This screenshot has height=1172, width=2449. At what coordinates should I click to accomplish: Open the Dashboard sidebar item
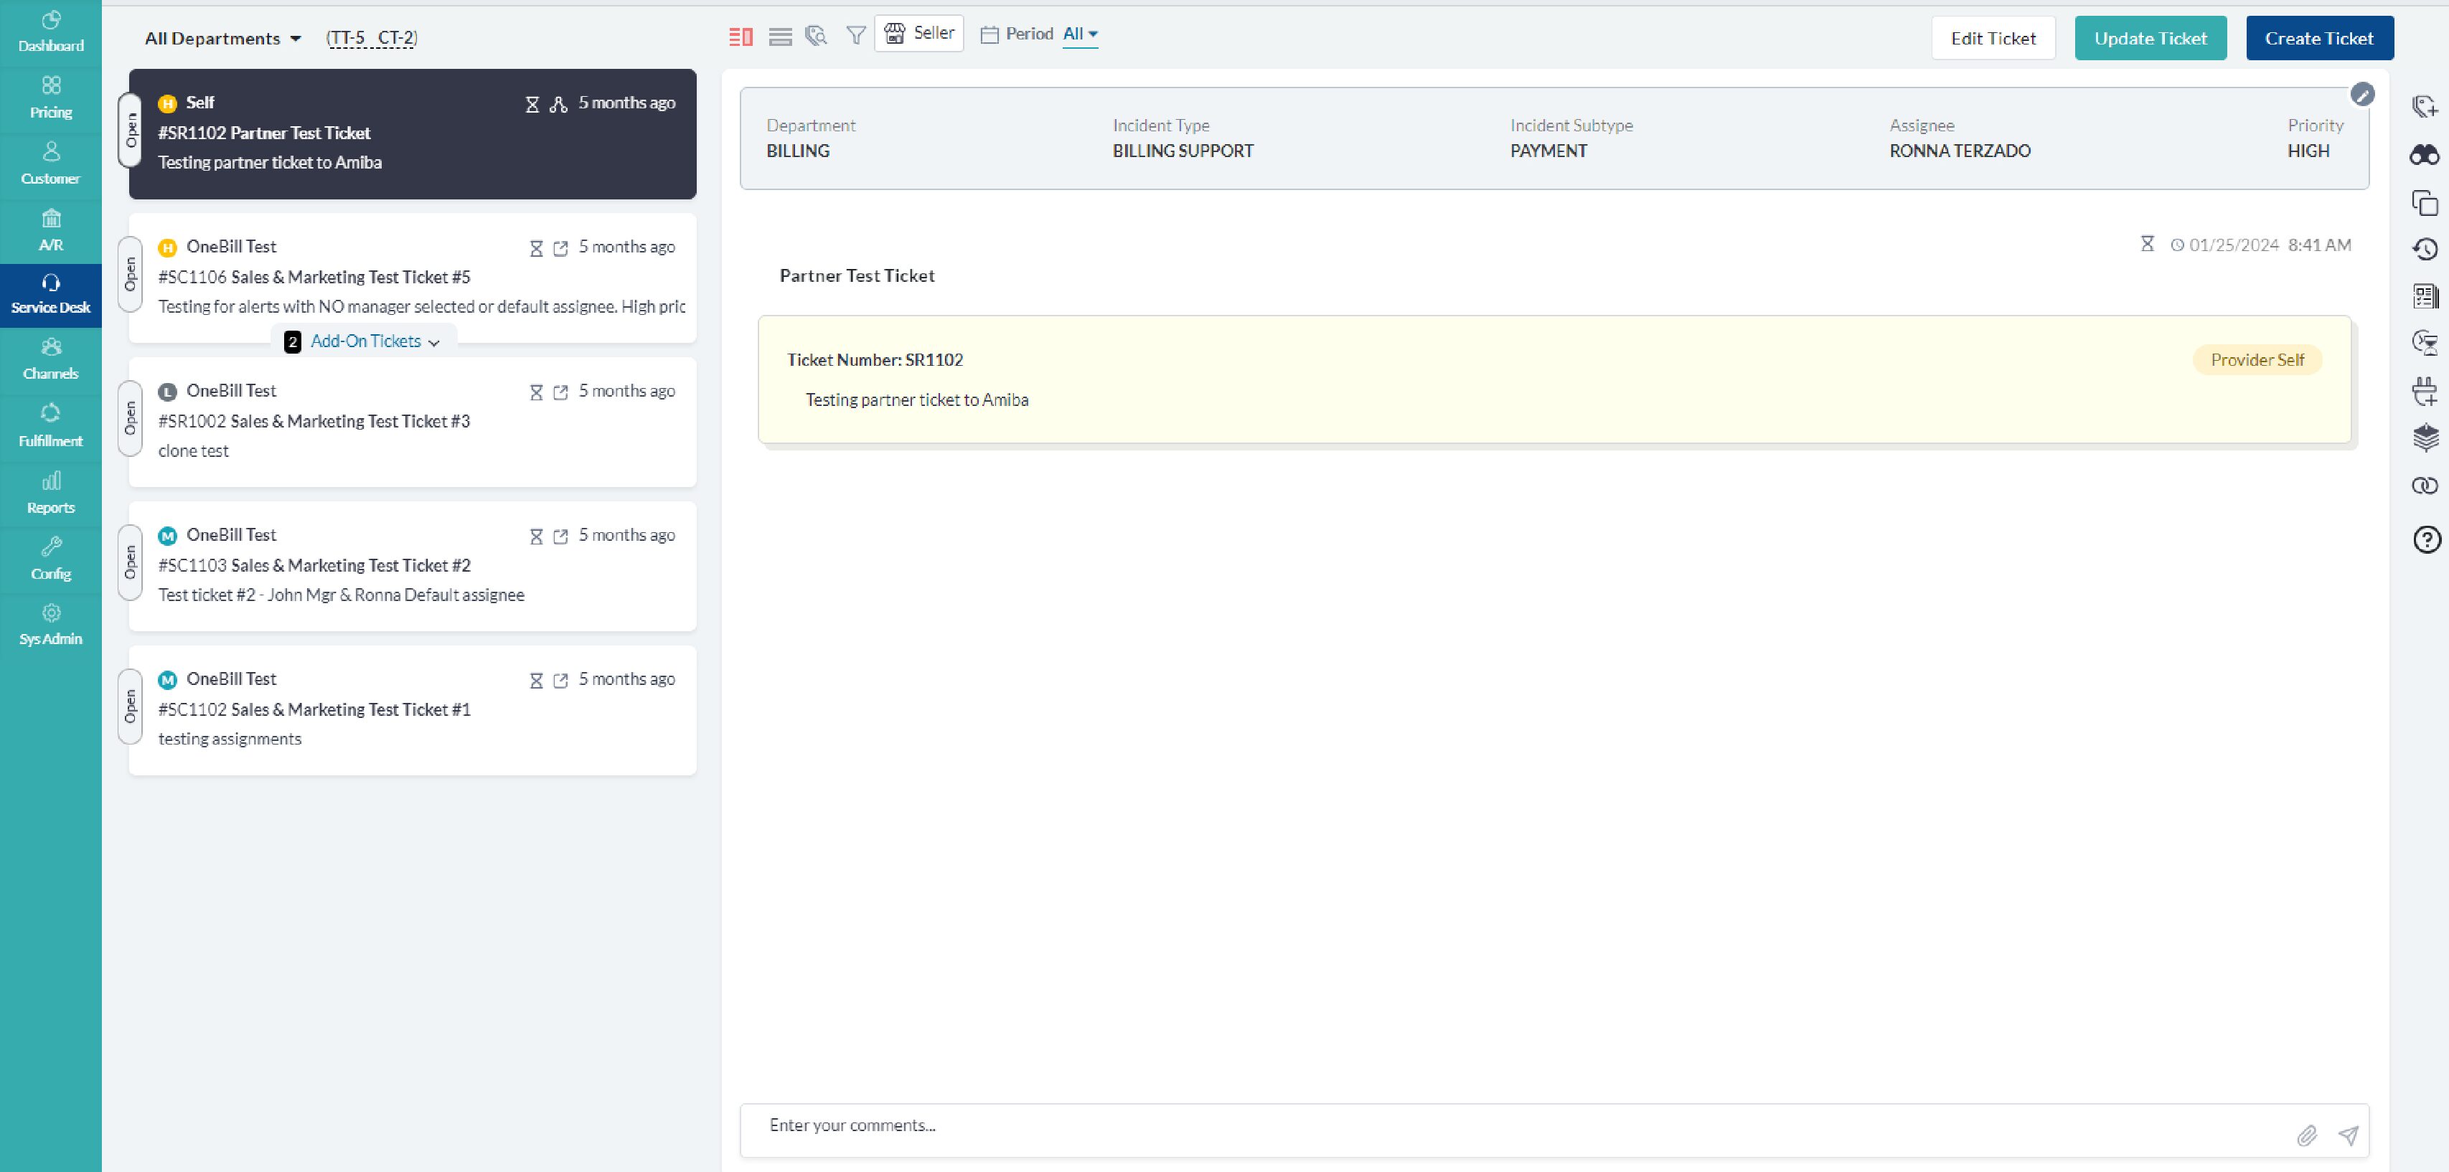(50, 32)
